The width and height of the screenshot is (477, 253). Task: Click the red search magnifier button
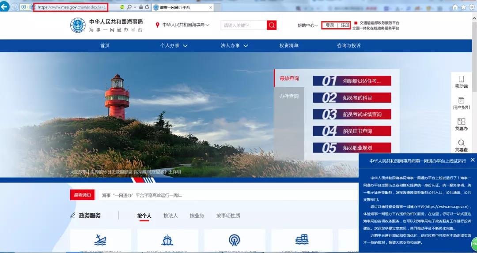[272, 25]
